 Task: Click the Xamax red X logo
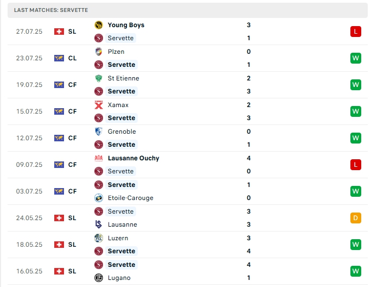tap(99, 105)
